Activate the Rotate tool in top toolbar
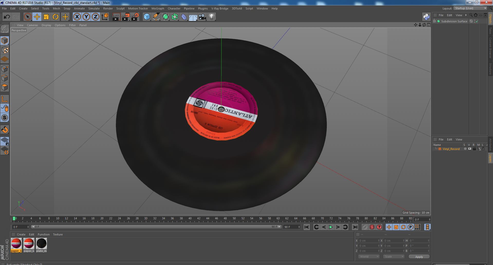Screen dimensions: 493x265 (55, 17)
